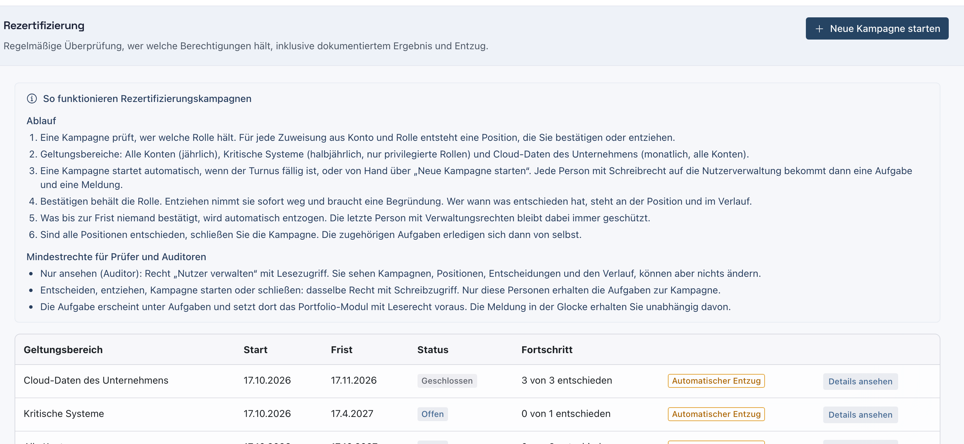The height and width of the screenshot is (444, 964).
Task: Click the Start column header
Action: pyautogui.click(x=255, y=350)
